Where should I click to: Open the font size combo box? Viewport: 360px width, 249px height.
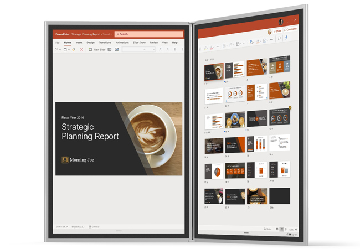point(151,49)
